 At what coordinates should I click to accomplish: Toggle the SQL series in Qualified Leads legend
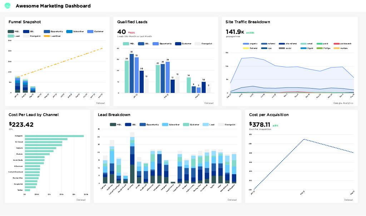[x=140, y=44]
